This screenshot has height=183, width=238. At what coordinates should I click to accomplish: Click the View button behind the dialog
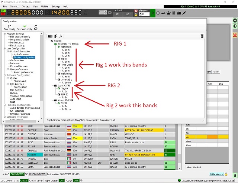pos(216,72)
